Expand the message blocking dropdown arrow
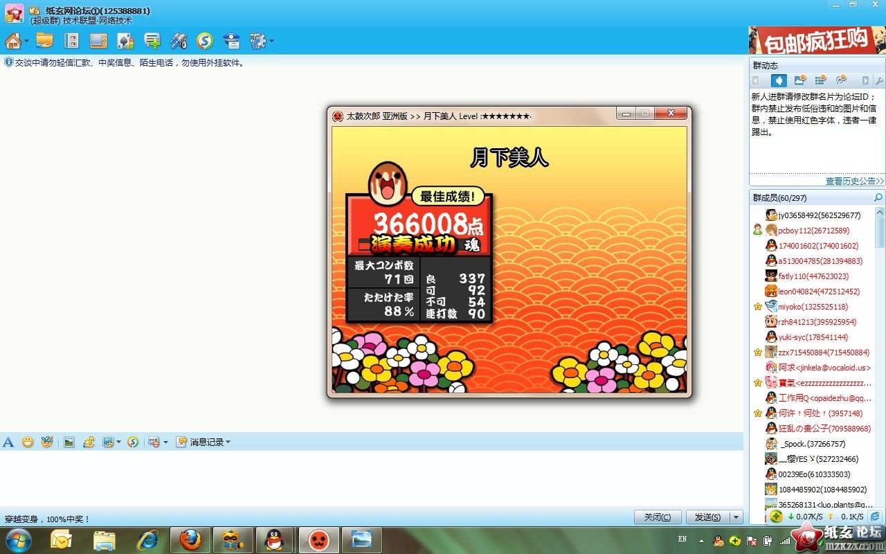The width and height of the screenshot is (886, 554). coord(165,442)
